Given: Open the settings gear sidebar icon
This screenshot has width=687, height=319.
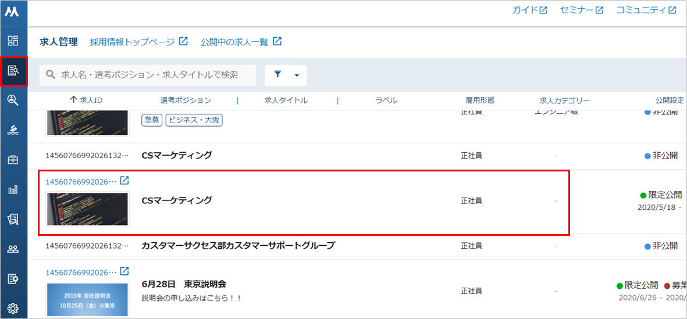Looking at the screenshot, I should [13, 309].
